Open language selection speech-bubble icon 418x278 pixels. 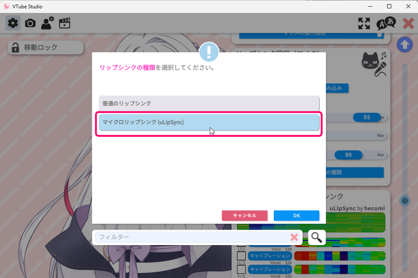pos(386,23)
